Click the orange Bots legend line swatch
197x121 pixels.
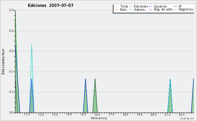click(117, 9)
